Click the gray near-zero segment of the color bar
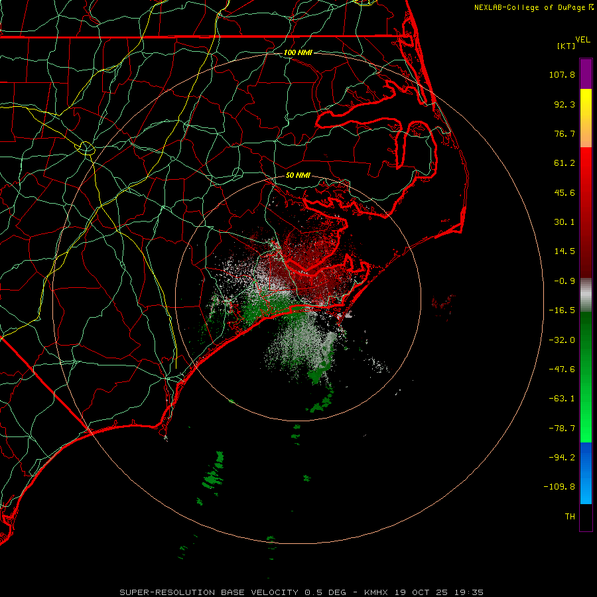Viewport: 597px width, 597px height. 586,295
